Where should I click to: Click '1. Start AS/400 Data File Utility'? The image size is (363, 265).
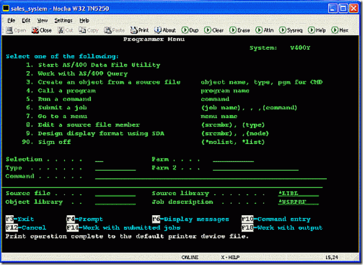(x=93, y=65)
